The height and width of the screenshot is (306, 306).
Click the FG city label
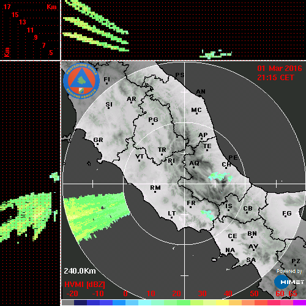pyautogui.click(x=287, y=214)
